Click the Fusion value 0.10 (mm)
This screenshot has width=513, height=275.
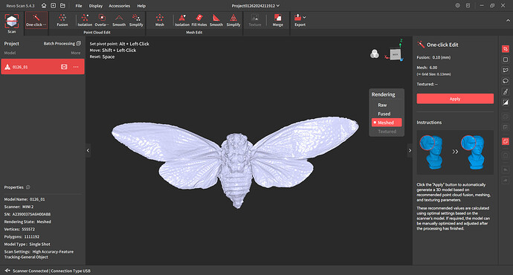tap(442, 57)
